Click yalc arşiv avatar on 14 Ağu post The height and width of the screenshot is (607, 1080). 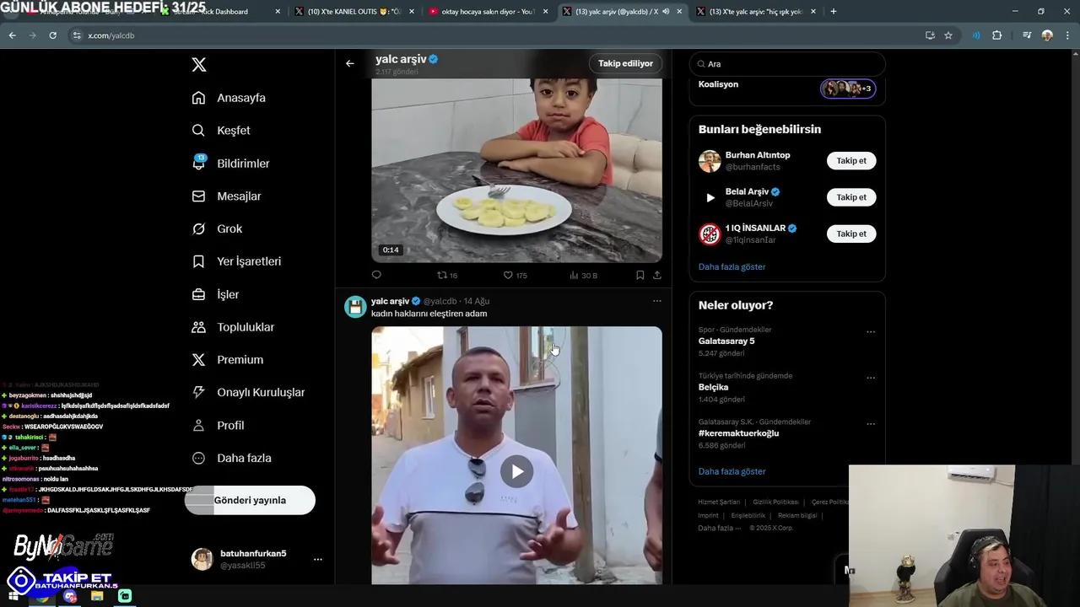pos(355,307)
